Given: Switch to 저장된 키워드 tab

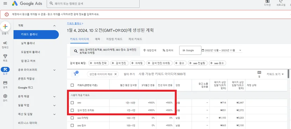Looking at the screenshot, I should pos(114,39).
